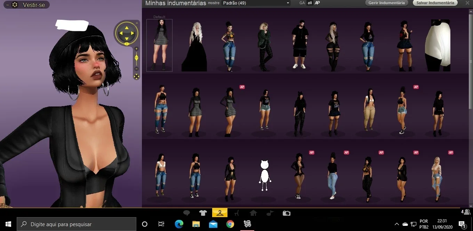The width and height of the screenshot is (473, 231).
Task: Show hidden system tray icons chevron
Action: pos(396,224)
